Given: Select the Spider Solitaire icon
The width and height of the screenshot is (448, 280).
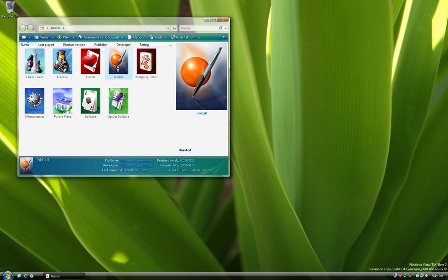Looking at the screenshot, I should point(119,101).
